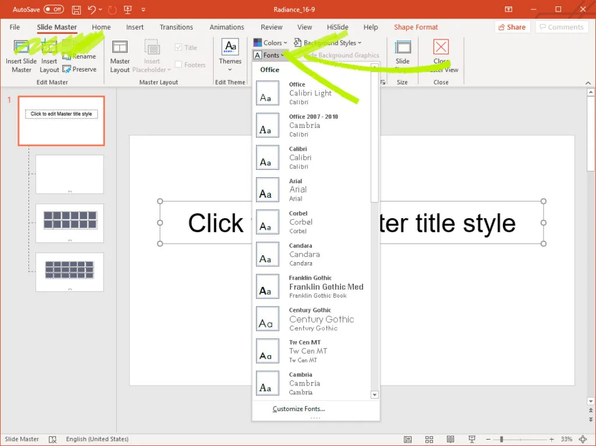This screenshot has height=446, width=596.
Task: Select the Corbel font theme
Action: 312,222
